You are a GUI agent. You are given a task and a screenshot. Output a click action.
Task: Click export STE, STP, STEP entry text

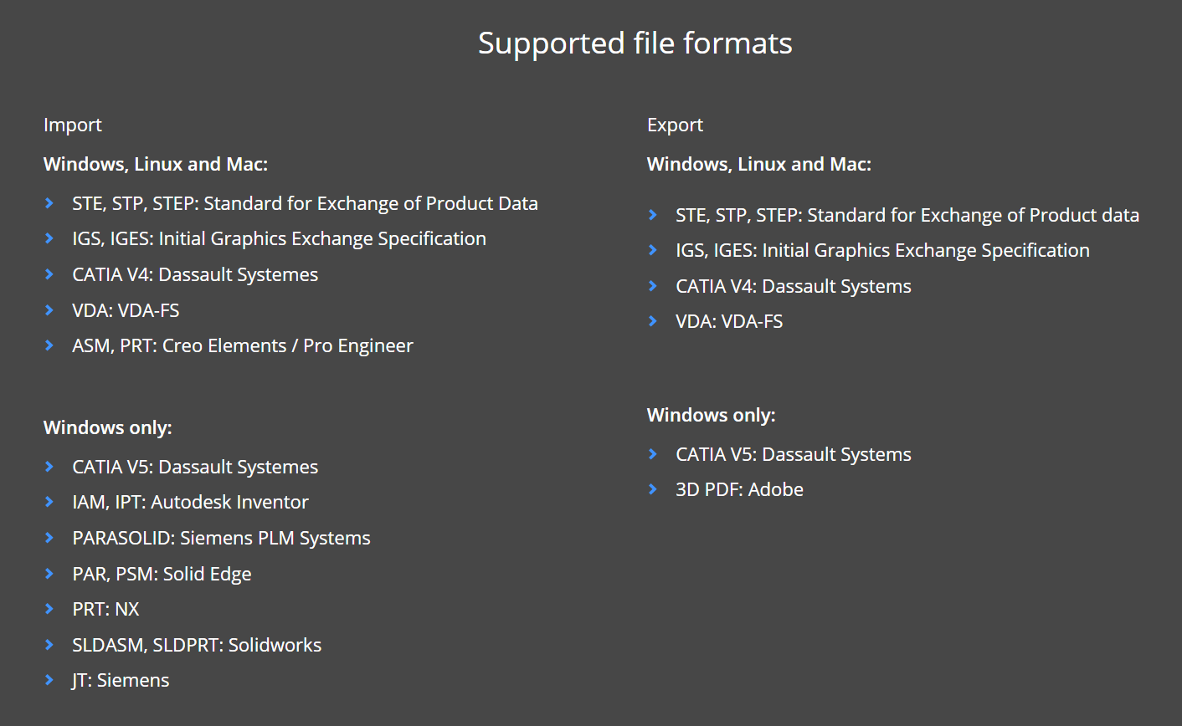pyautogui.click(x=907, y=215)
